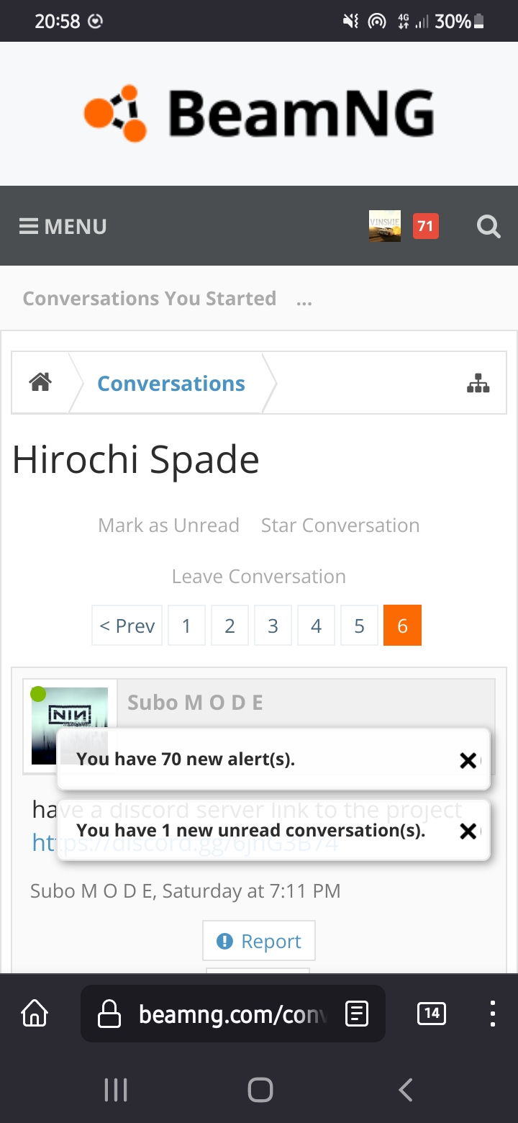The width and height of the screenshot is (518, 1123).
Task: Select Mark as Unread
Action: [x=168, y=526]
